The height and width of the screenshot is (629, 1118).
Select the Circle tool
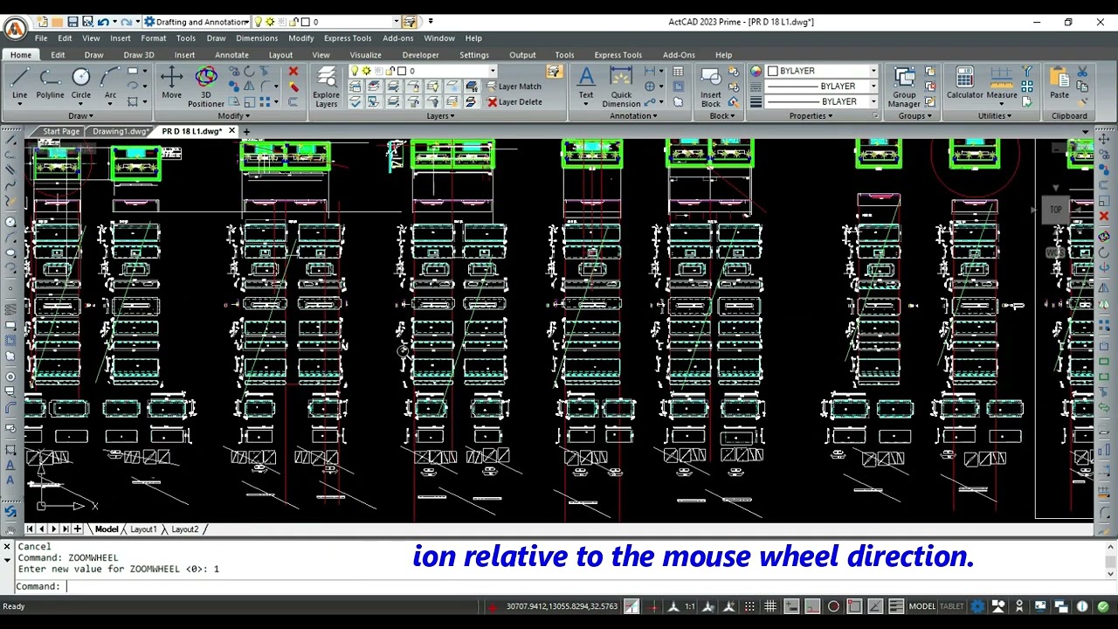coord(80,84)
